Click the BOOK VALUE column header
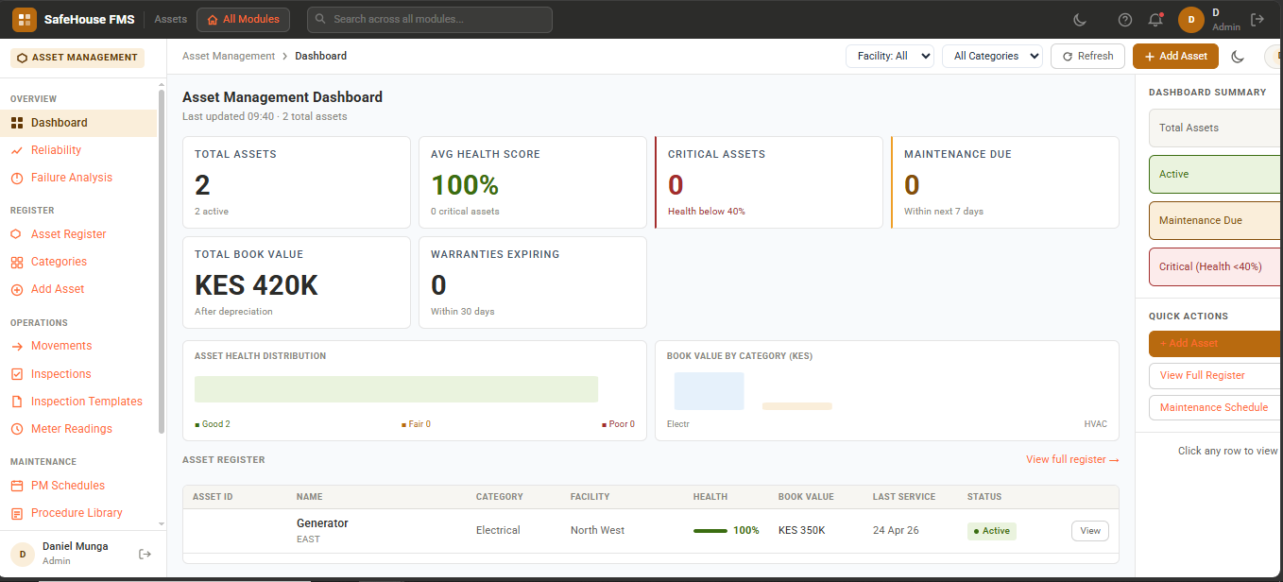Image resolution: width=1283 pixels, height=582 pixels. click(x=806, y=496)
